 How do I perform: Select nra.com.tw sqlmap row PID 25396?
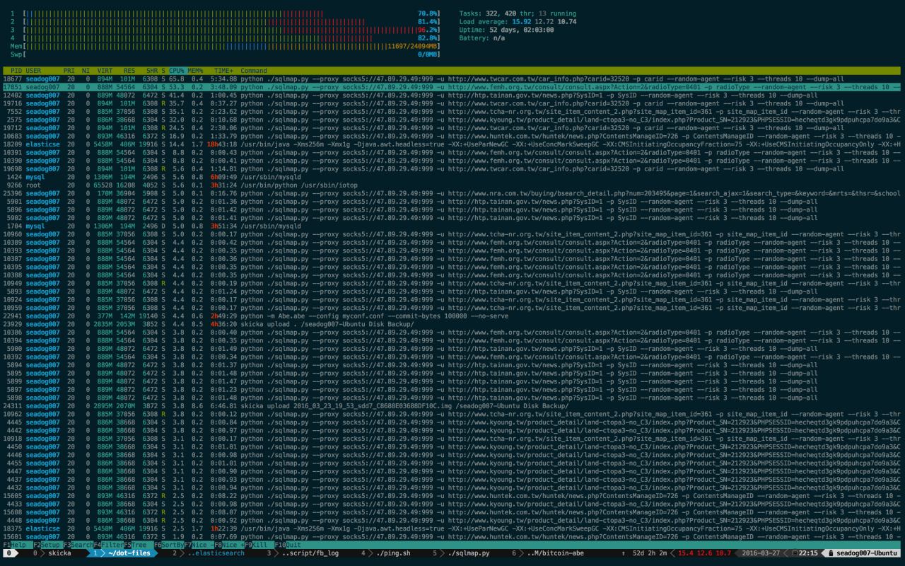click(452, 194)
